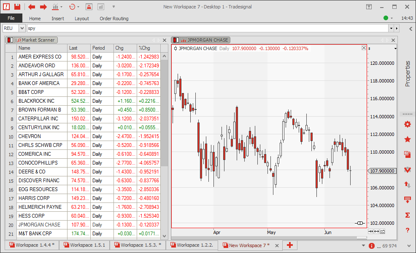Switch to the Workspace 1.2.2. tab

click(192, 245)
